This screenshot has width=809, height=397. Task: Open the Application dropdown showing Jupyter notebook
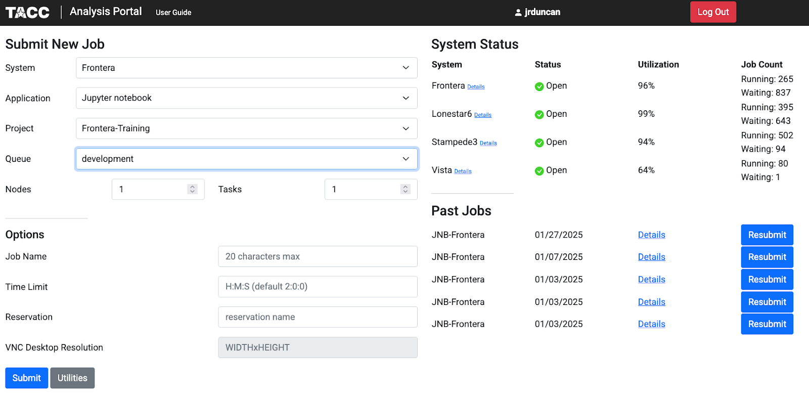[247, 98]
